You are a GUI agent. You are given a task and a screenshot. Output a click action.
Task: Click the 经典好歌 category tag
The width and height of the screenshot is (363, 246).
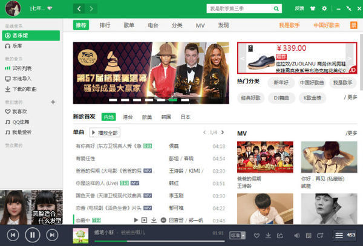(x=250, y=98)
